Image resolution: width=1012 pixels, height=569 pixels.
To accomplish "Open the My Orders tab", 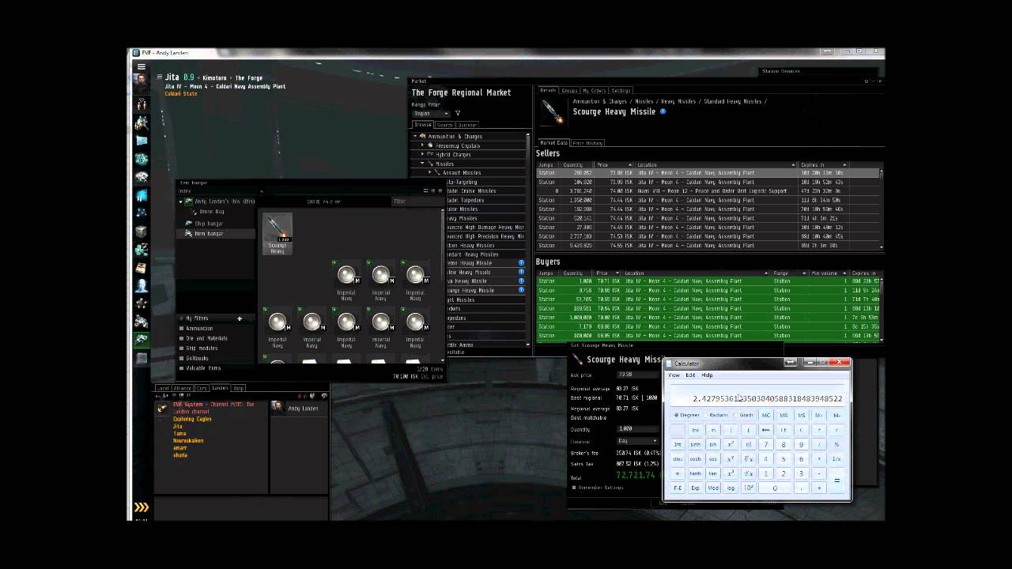I will 594,91.
